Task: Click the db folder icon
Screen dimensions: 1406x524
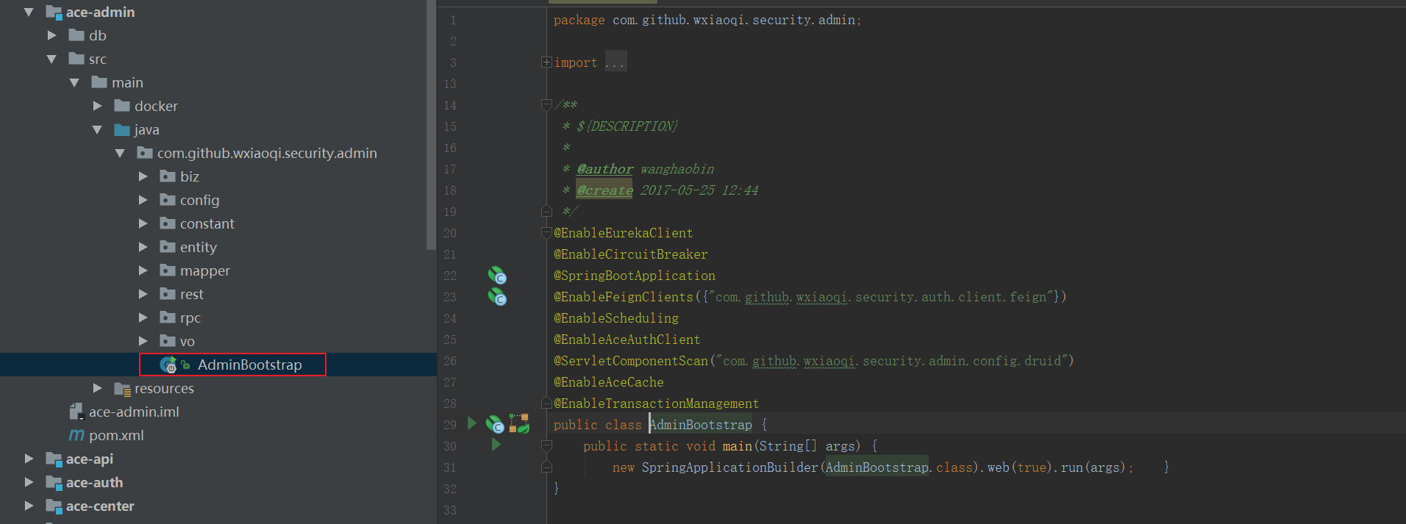Action: [76, 35]
